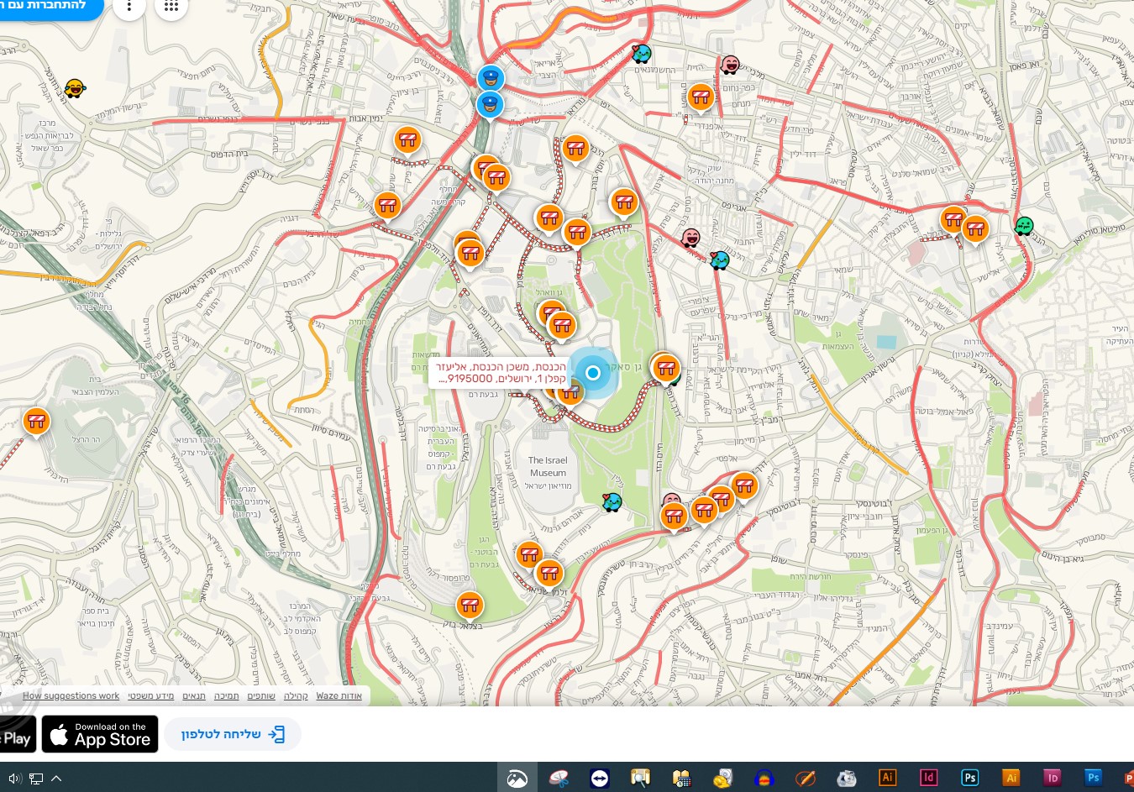Select the upper police officer marker
This screenshot has width=1134, height=792.
pos(491,79)
